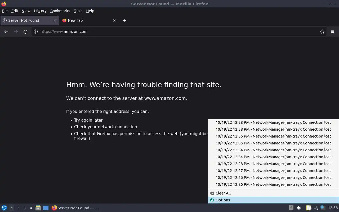The height and width of the screenshot is (212, 339).
Task: Click the amazon.com URL address field
Action: [179, 32]
